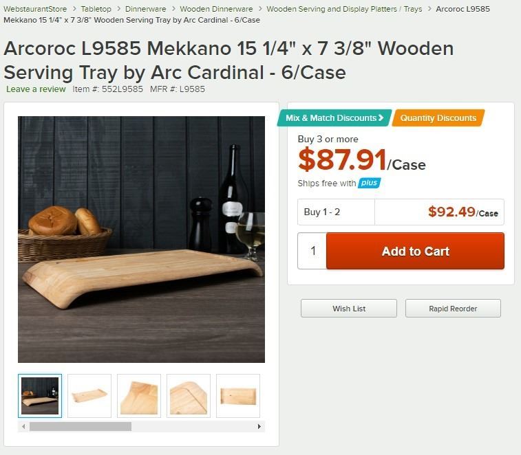View the second thumbnail of the tray

point(89,396)
